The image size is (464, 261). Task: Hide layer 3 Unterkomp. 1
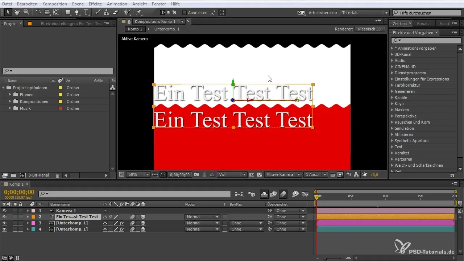coord(4,223)
